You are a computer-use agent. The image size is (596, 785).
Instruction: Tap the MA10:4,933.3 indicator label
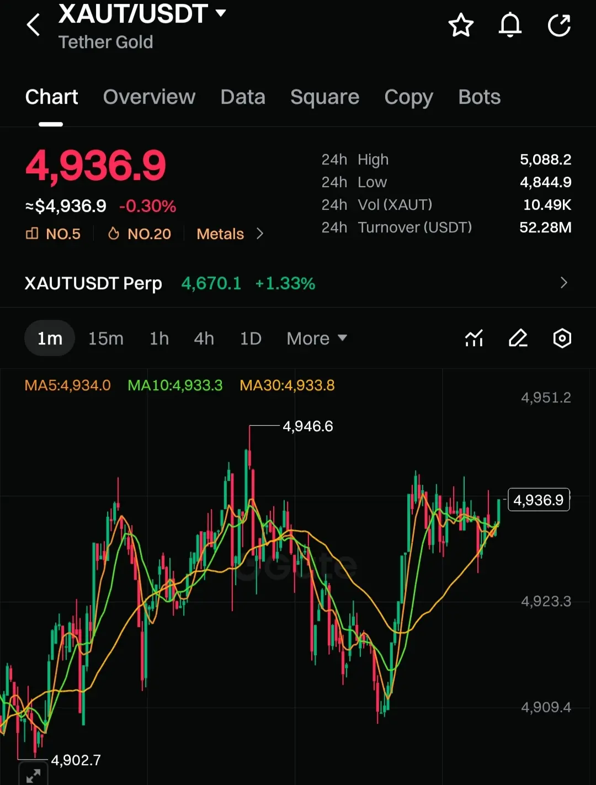coord(175,385)
